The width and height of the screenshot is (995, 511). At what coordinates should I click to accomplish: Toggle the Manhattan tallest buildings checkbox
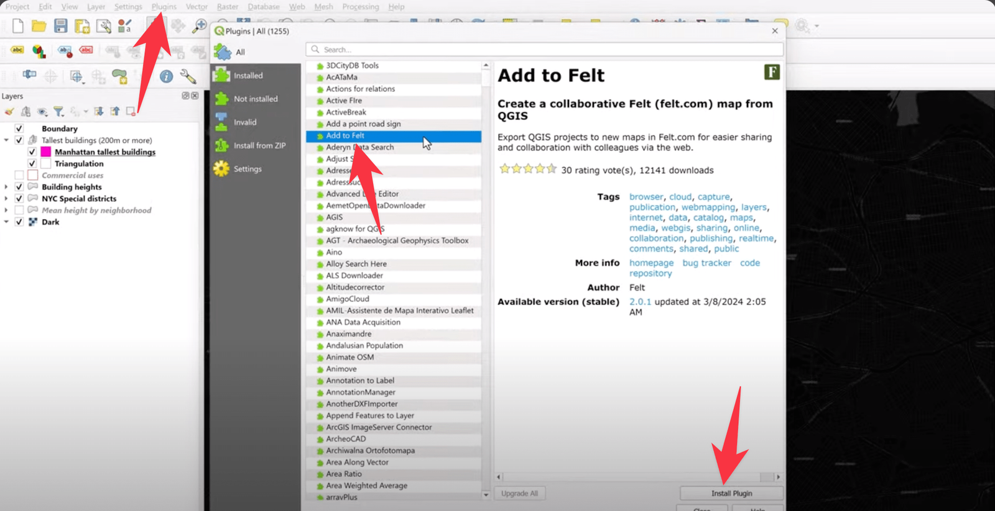click(32, 152)
